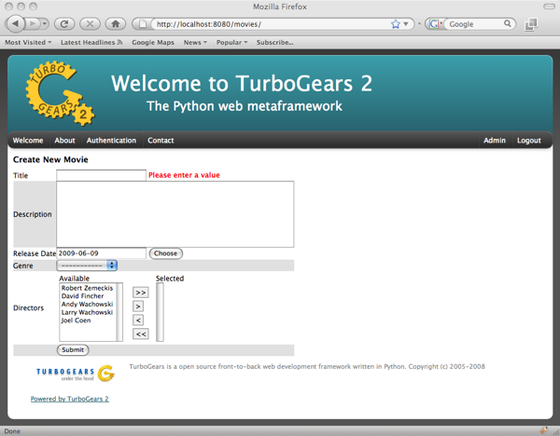This screenshot has width=560, height=436.
Task: Open the Welcome navigation tab
Action: click(28, 141)
